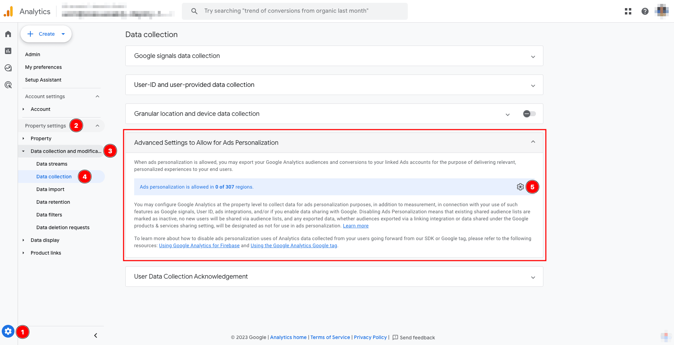Open Using Google Analytics for Firebase link

click(199, 246)
